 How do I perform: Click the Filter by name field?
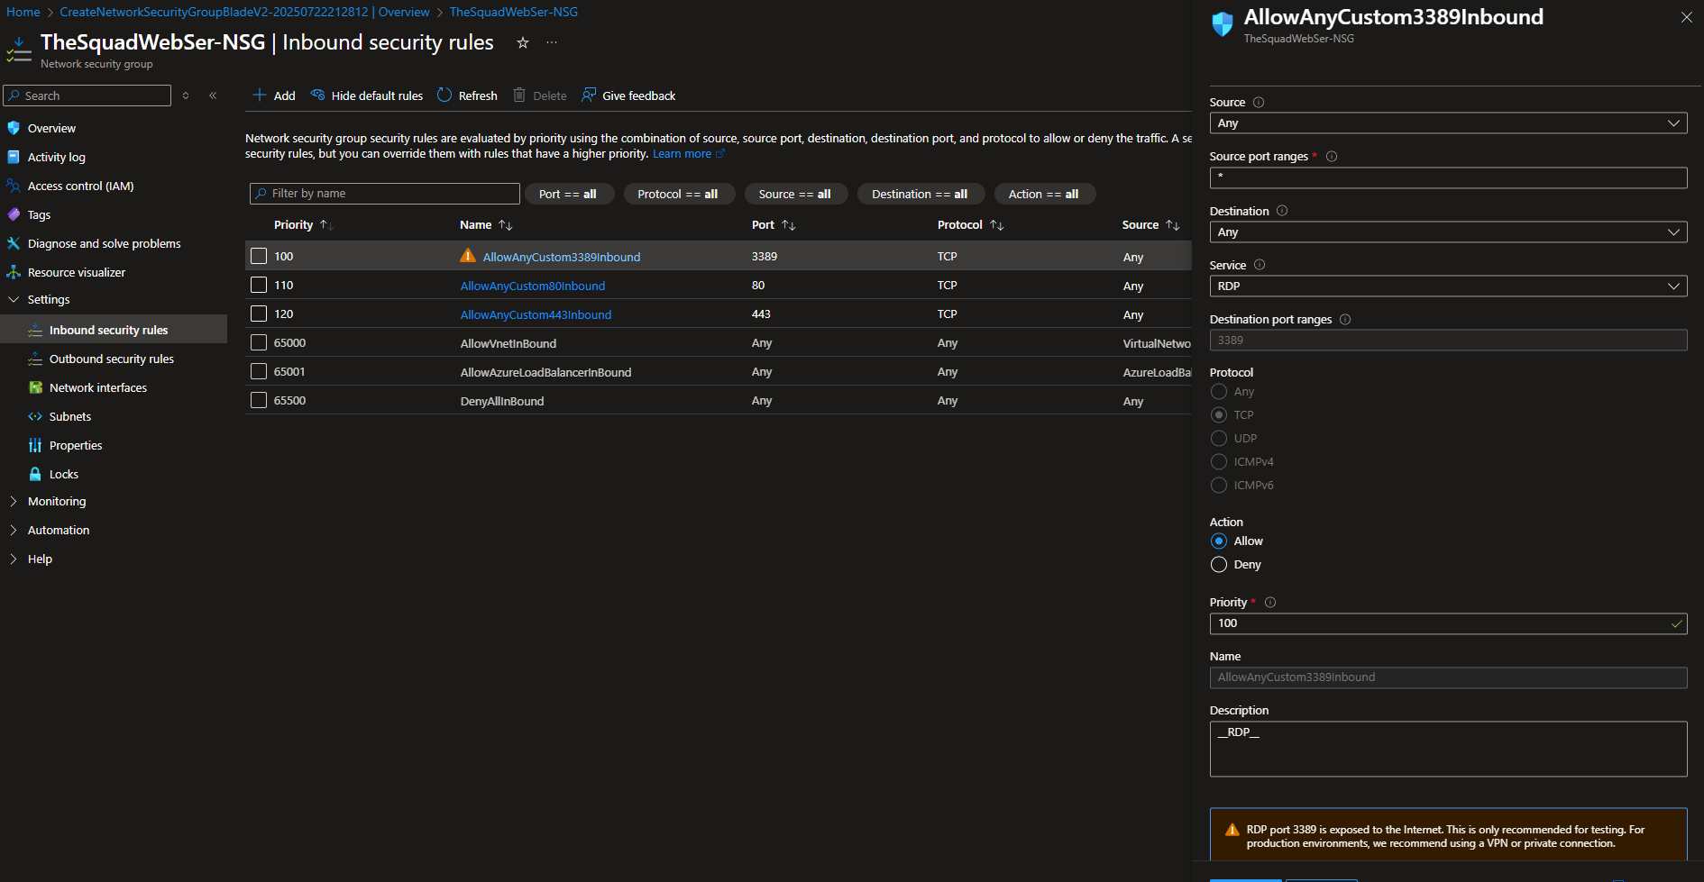tap(385, 194)
